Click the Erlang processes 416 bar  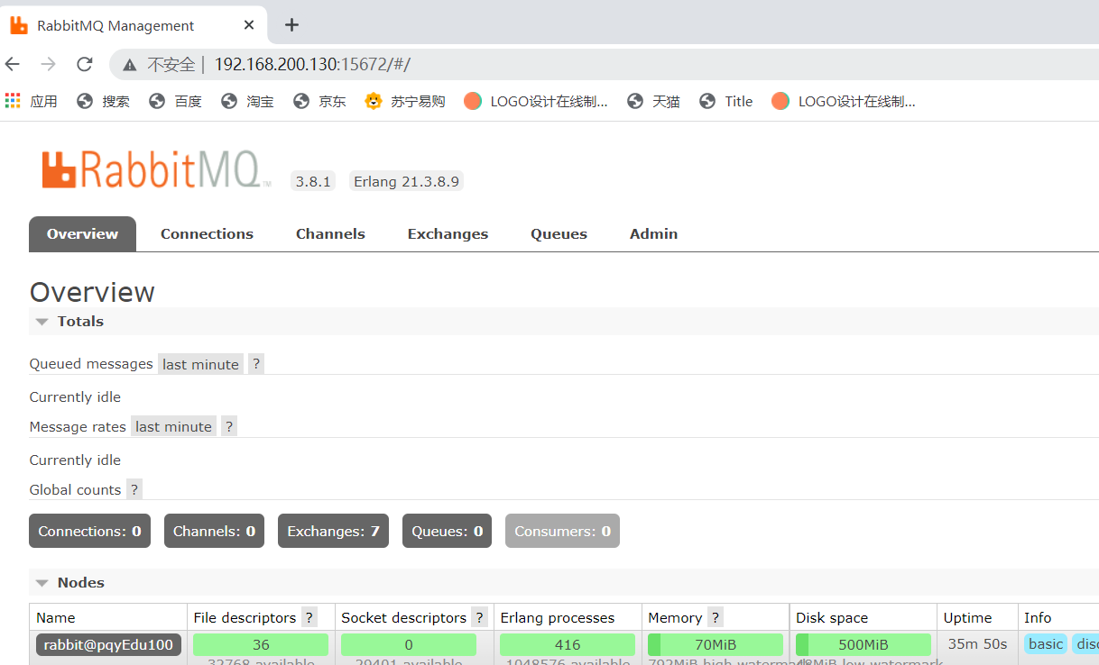tap(568, 644)
